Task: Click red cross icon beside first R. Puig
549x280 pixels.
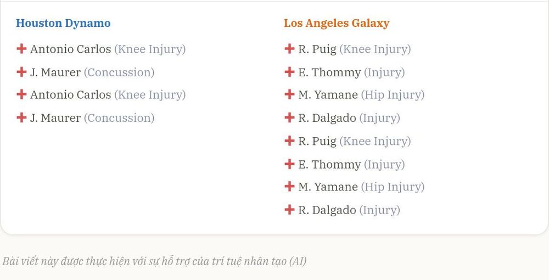Action: [x=289, y=49]
